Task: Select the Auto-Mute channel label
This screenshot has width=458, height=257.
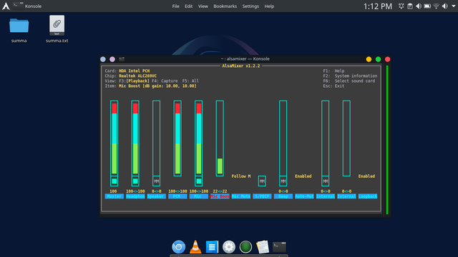Action: (x=304, y=196)
